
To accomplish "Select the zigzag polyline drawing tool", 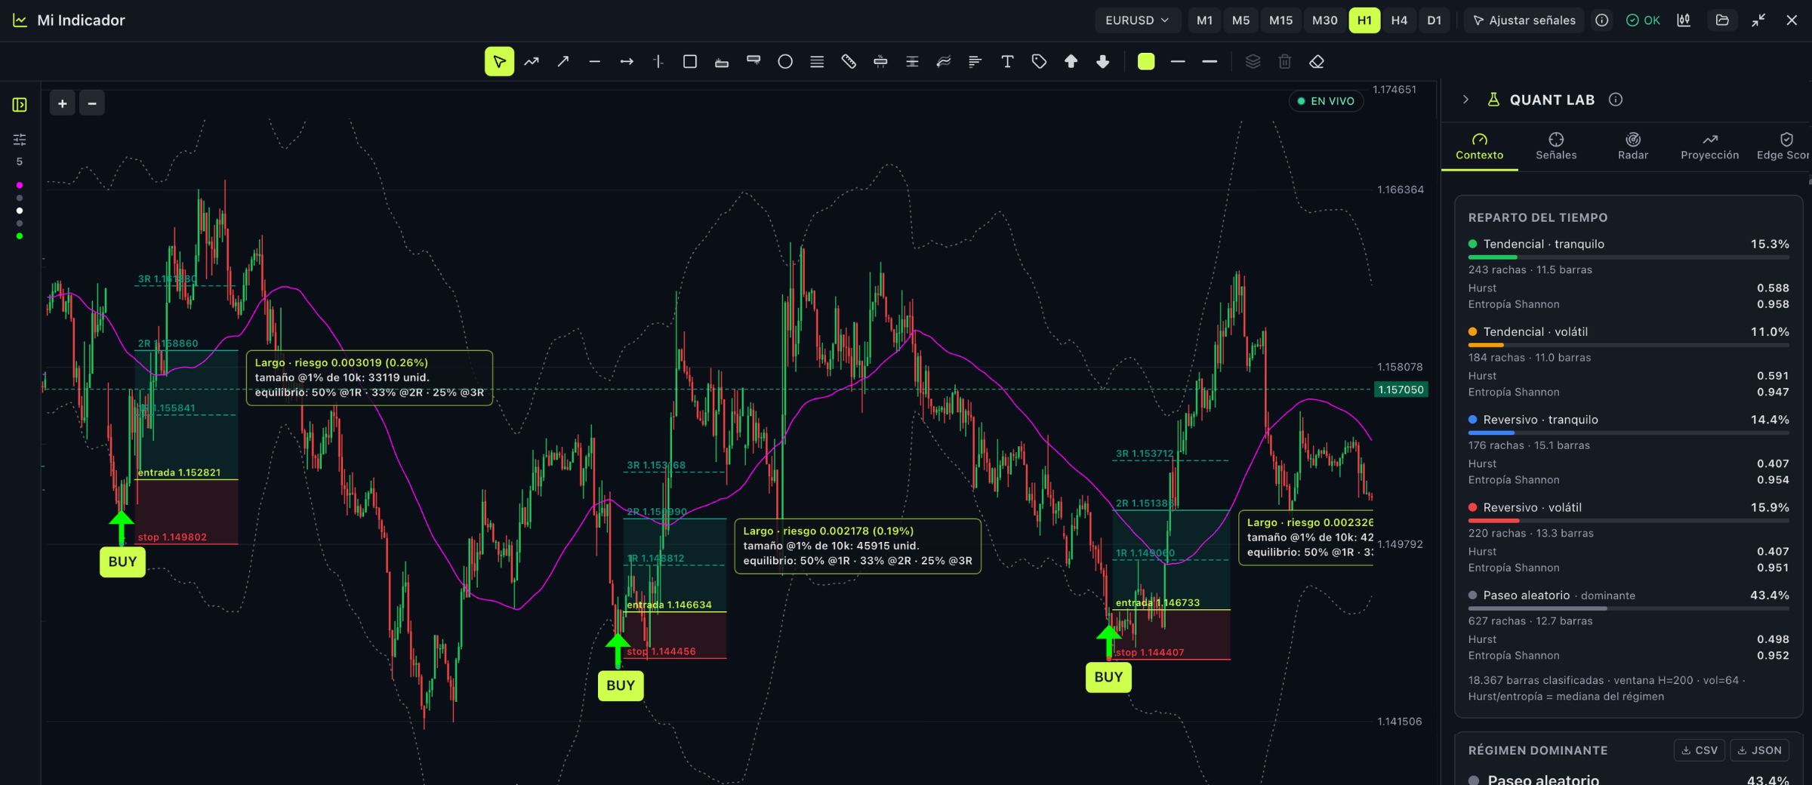I will pyautogui.click(x=532, y=62).
